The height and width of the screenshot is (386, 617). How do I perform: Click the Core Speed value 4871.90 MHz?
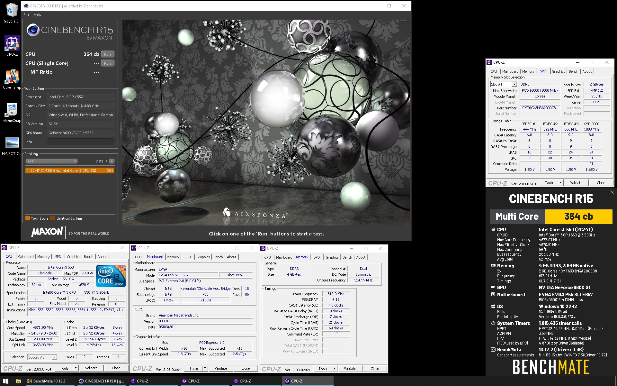coord(43,328)
